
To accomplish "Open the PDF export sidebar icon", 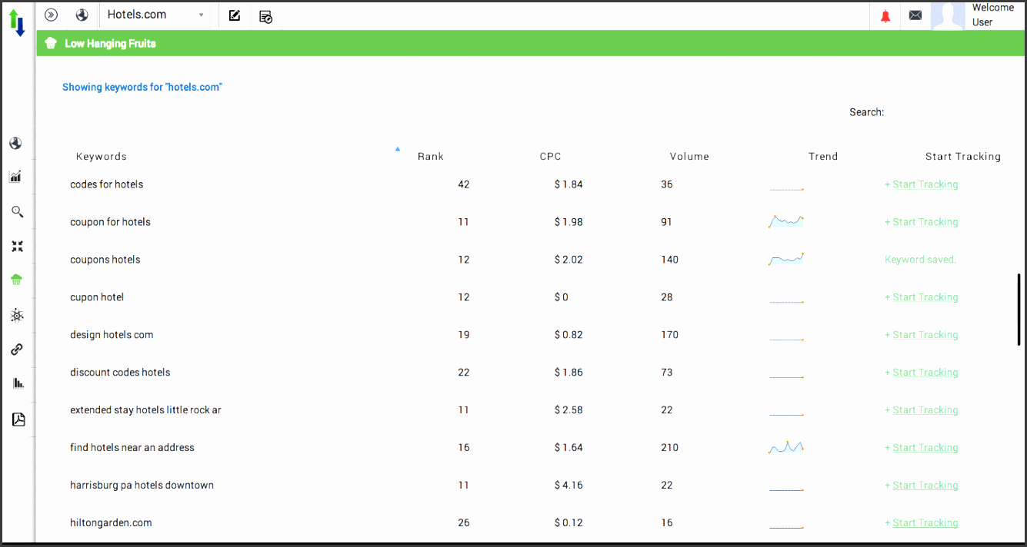I will point(18,419).
